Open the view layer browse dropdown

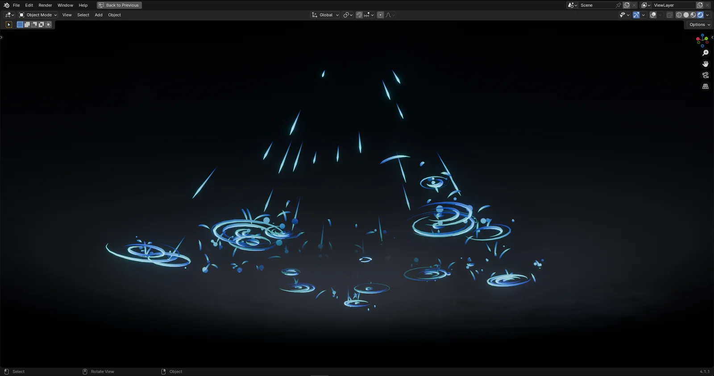pos(646,5)
